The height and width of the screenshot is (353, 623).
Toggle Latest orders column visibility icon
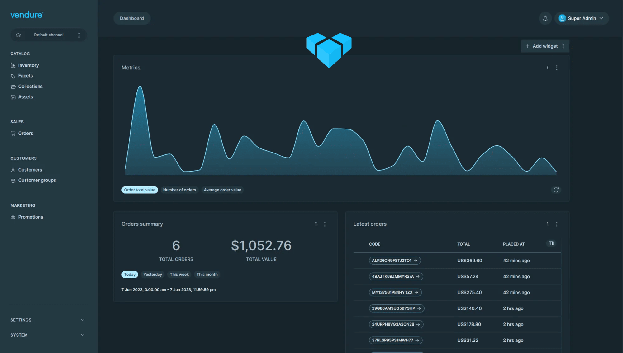pos(551,243)
